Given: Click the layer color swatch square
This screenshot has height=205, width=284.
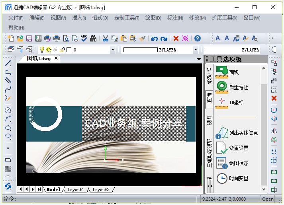Looking at the screenshot, I should click(69, 50).
